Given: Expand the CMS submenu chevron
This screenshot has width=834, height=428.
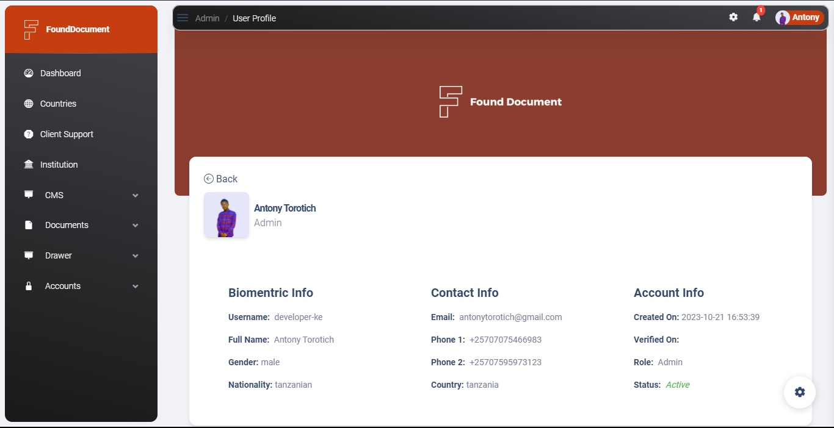Looking at the screenshot, I should (136, 195).
